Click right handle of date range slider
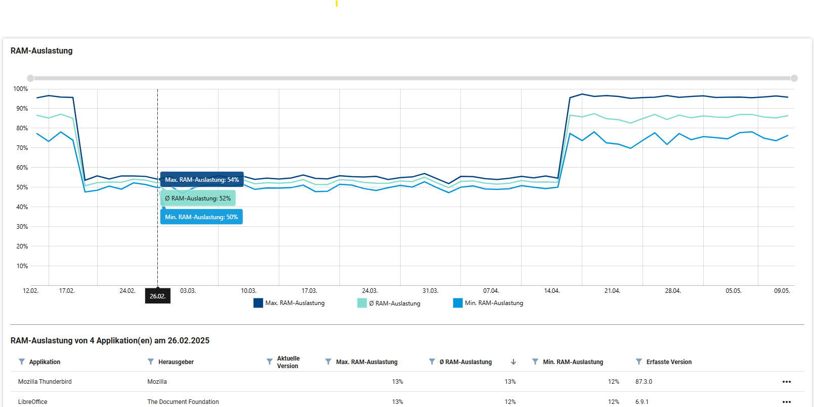Image resolution: width=814 pixels, height=407 pixels. click(794, 78)
